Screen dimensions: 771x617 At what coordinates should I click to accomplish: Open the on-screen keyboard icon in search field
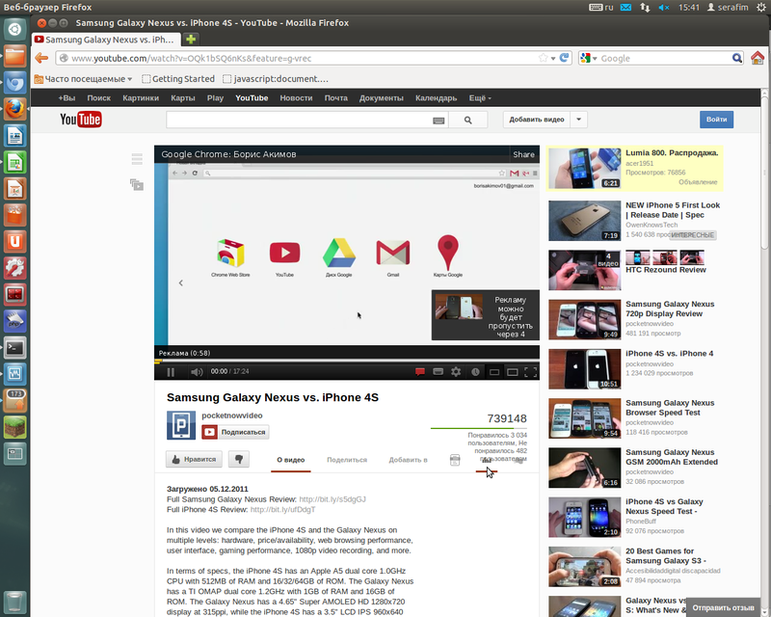[439, 121]
